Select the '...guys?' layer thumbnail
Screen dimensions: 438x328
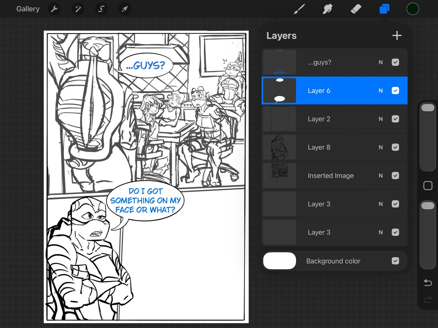coord(280,62)
